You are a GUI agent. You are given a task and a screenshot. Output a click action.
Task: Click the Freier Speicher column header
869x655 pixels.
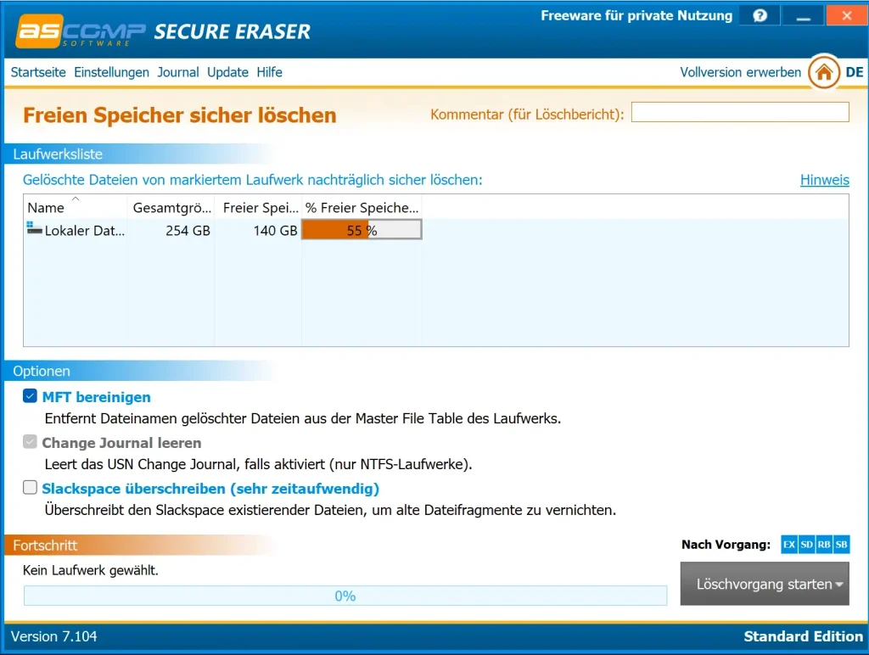point(258,207)
